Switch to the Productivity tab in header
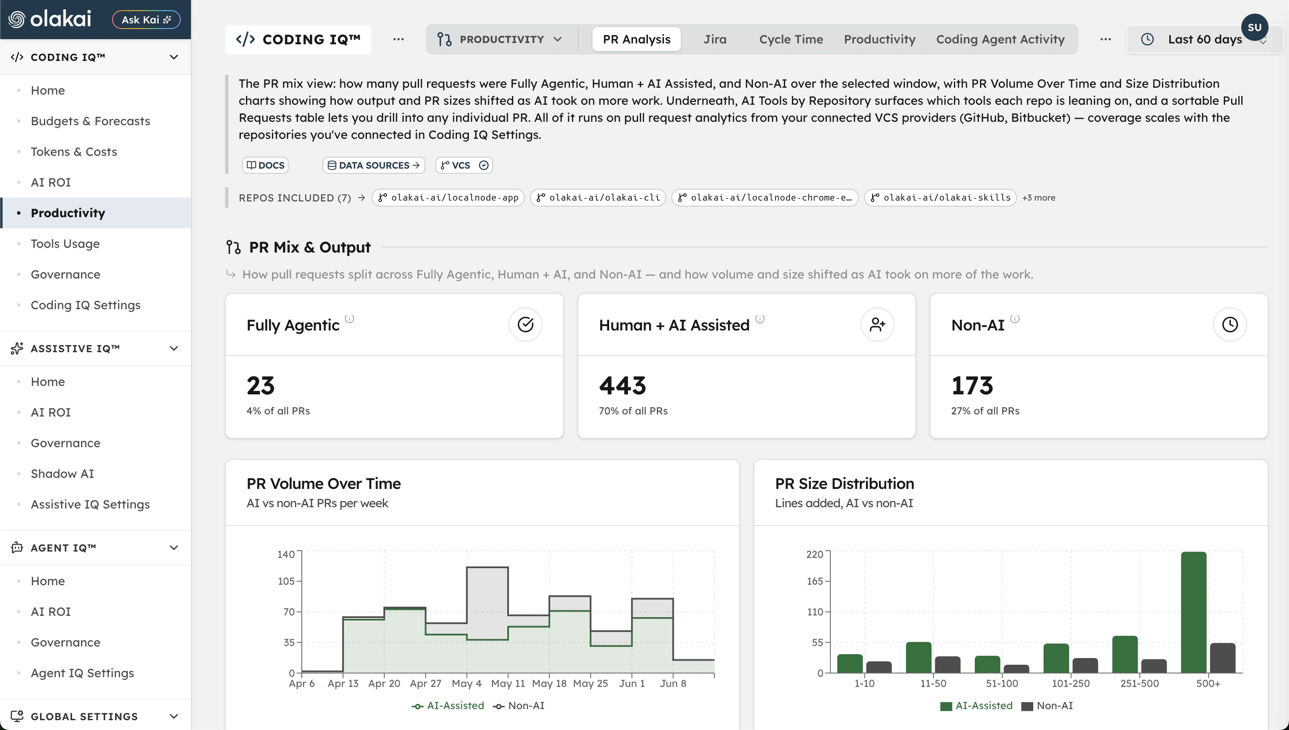The height and width of the screenshot is (730, 1289). point(879,39)
